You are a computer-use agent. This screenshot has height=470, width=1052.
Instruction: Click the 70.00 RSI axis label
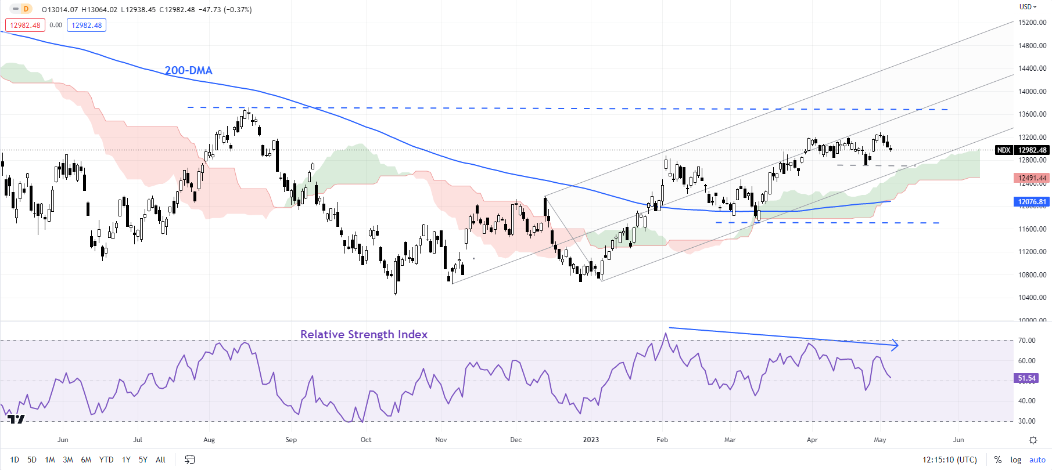coord(1026,341)
